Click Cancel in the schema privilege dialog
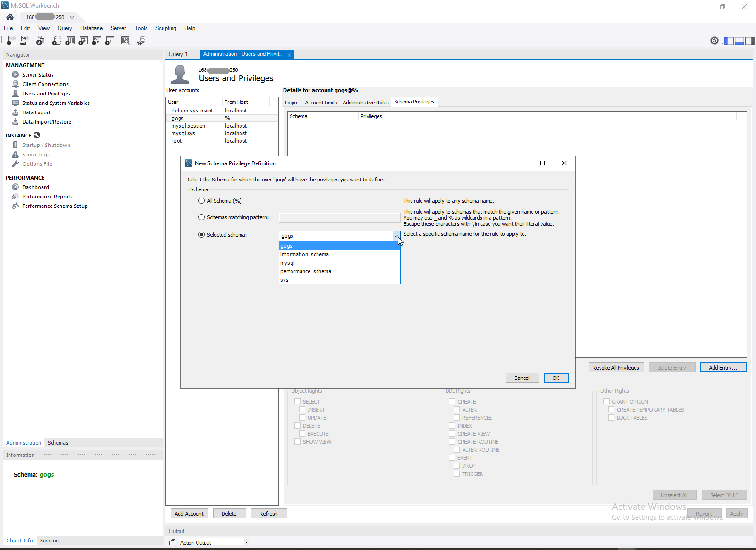This screenshot has width=756, height=550. 522,378
